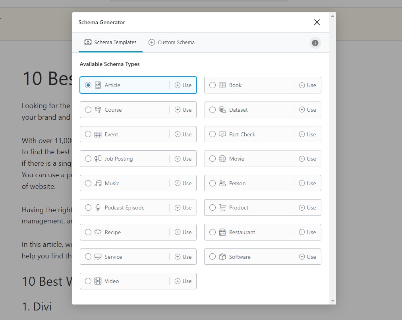The image size is (402, 320).
Task: Use the Dataset schema template
Action: point(307,110)
